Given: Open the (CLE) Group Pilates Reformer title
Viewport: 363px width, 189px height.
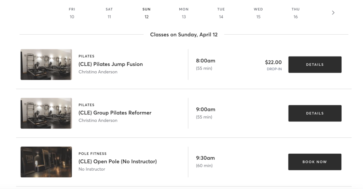Looking at the screenshot, I should pyautogui.click(x=115, y=113).
